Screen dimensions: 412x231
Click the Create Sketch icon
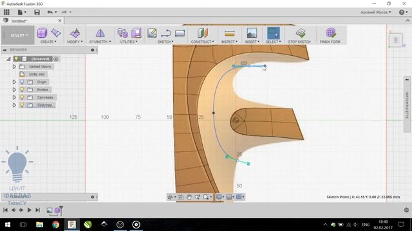coord(152,33)
